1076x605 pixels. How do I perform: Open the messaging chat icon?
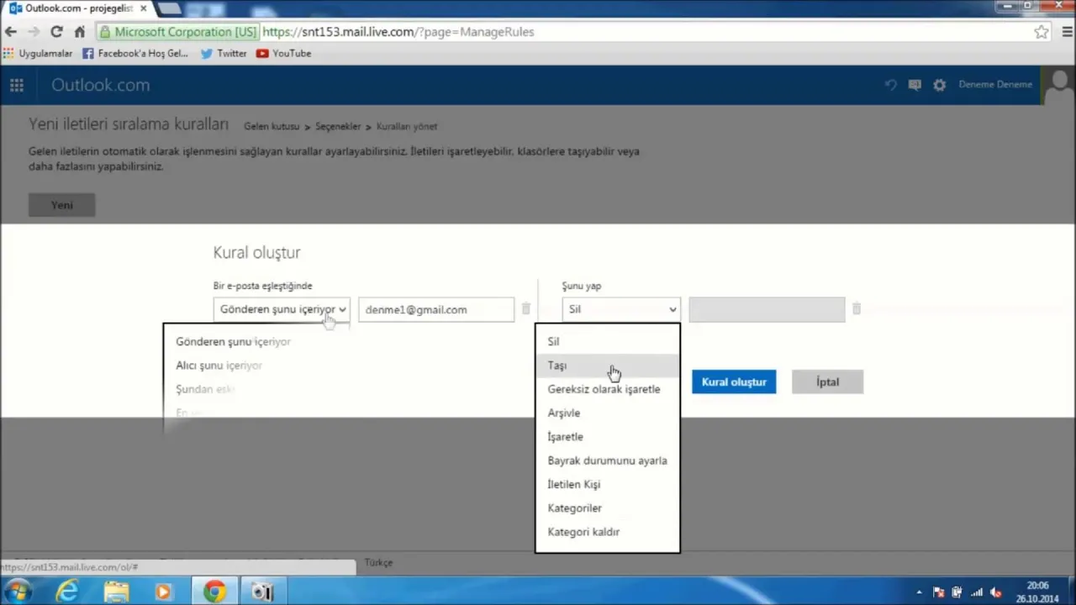915,85
